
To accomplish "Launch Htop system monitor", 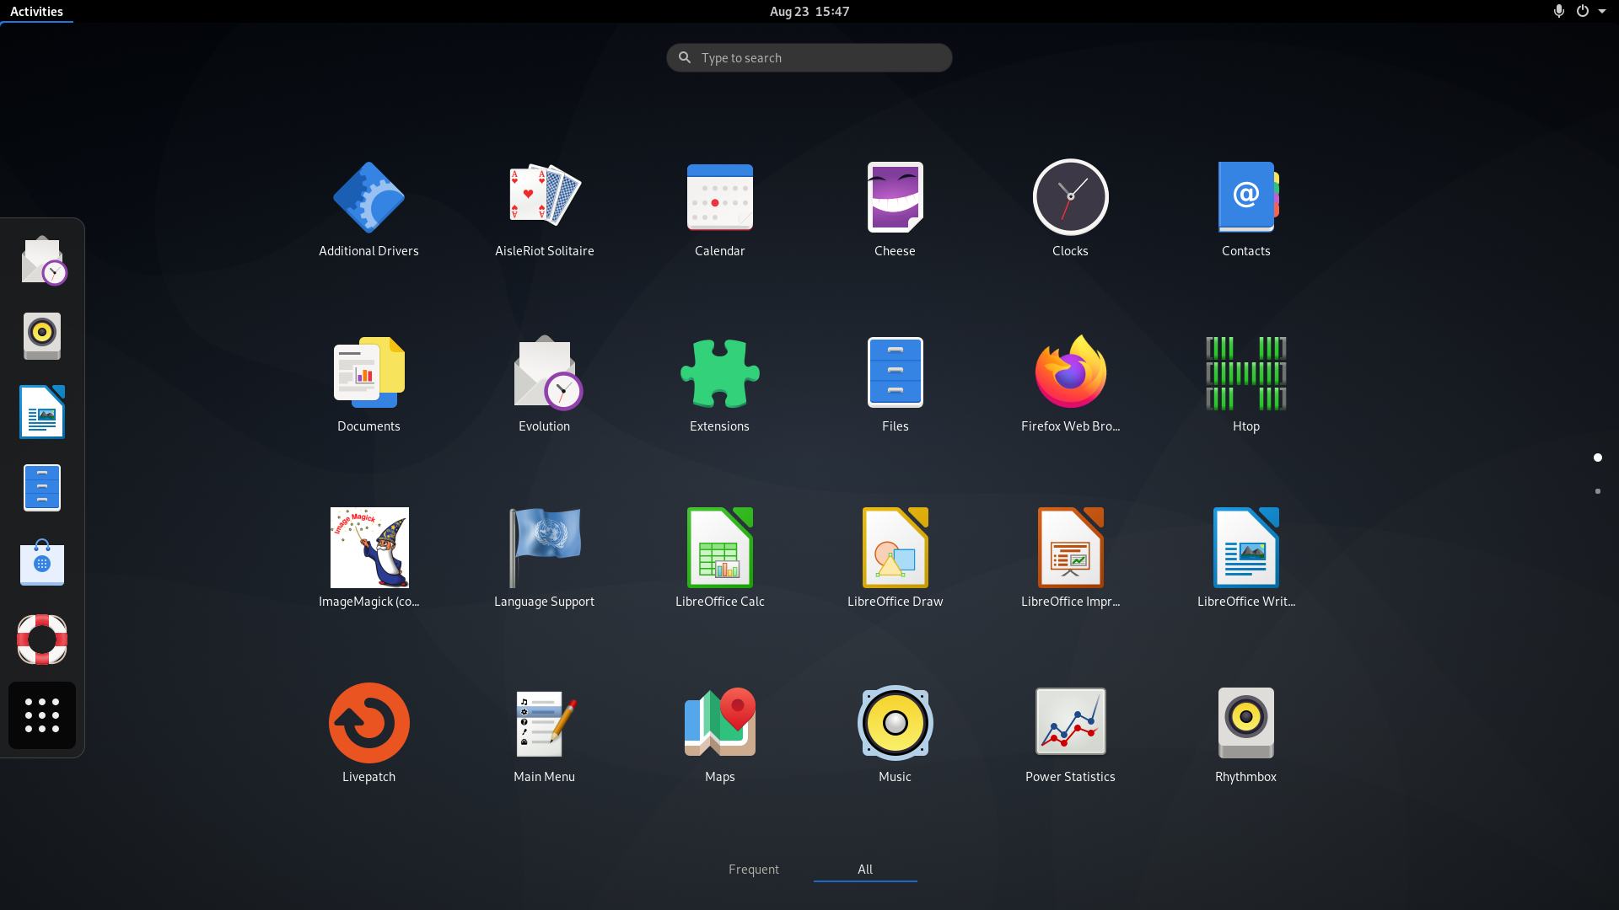I will [1245, 373].
